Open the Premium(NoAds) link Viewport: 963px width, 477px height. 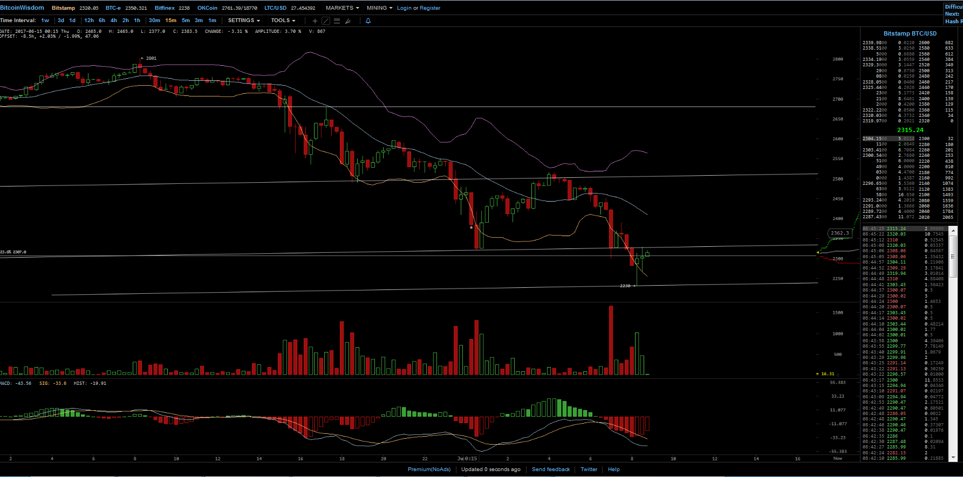(x=429, y=469)
